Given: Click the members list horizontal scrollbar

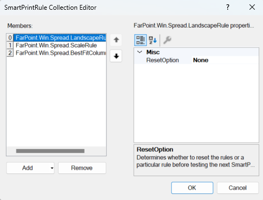Looking at the screenshot, I should pos(50,151).
